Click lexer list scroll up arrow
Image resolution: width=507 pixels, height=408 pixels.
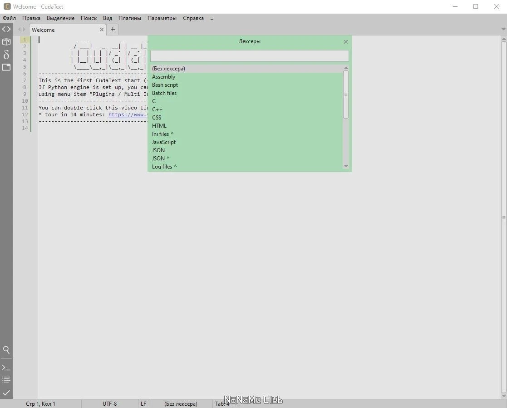[x=346, y=68]
